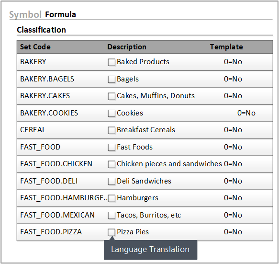Tick the Chicken pieces and sandwiches checkbox
279x264 pixels.
[112, 164]
